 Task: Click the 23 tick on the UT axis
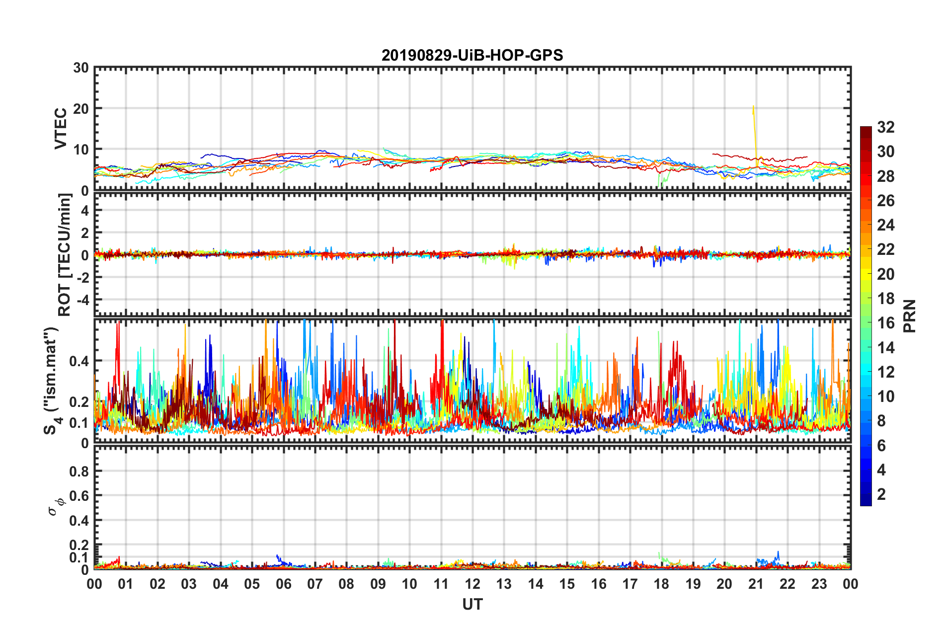point(819,584)
